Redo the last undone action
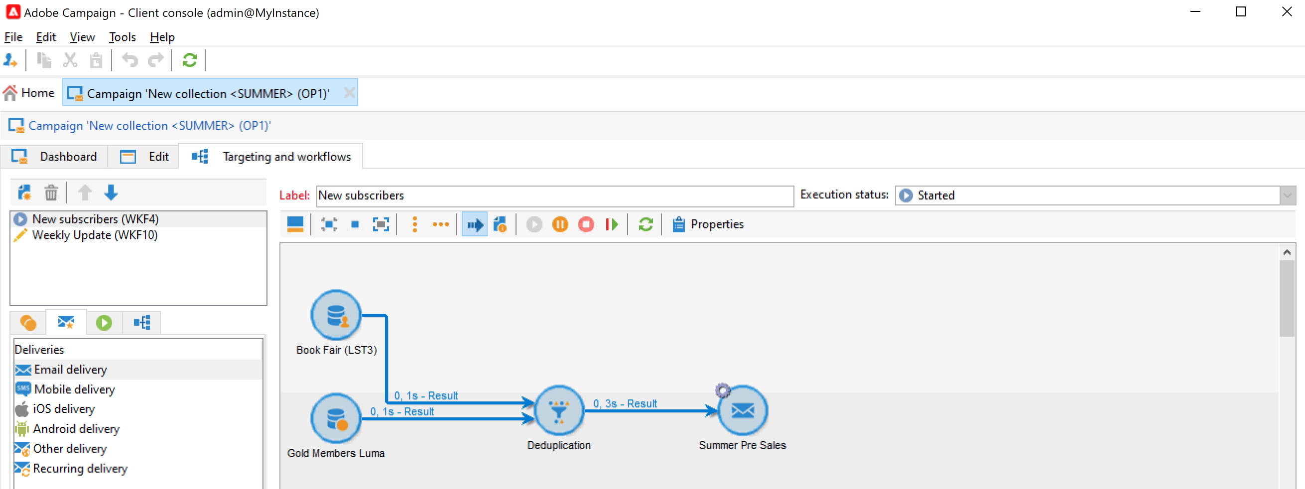This screenshot has width=1305, height=489. [156, 61]
